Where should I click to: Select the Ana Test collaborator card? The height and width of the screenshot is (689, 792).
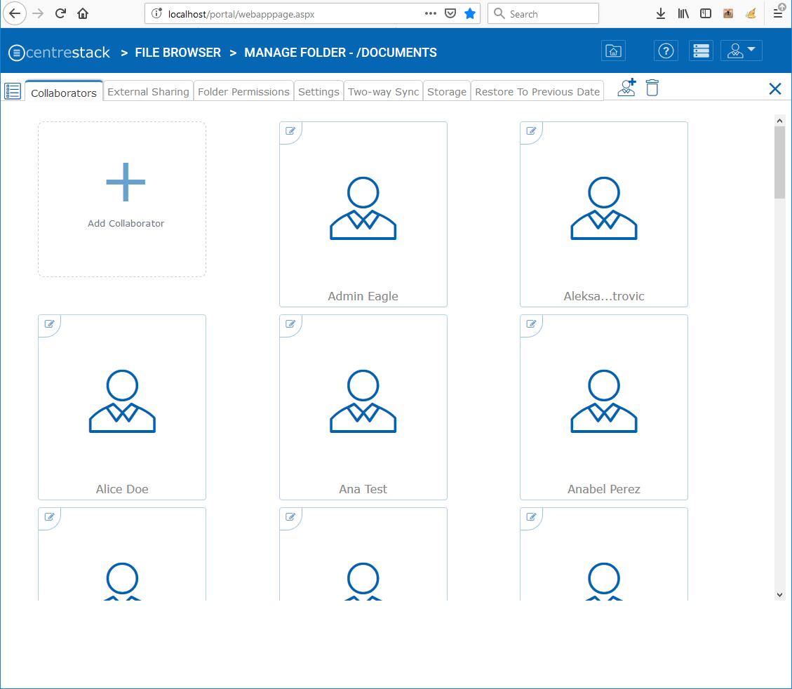click(x=363, y=407)
